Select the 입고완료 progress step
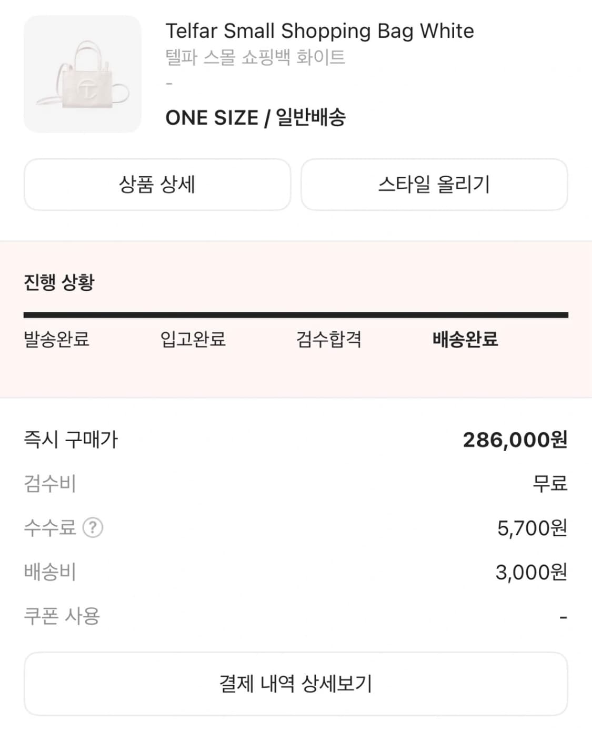The image size is (592, 733). click(193, 339)
